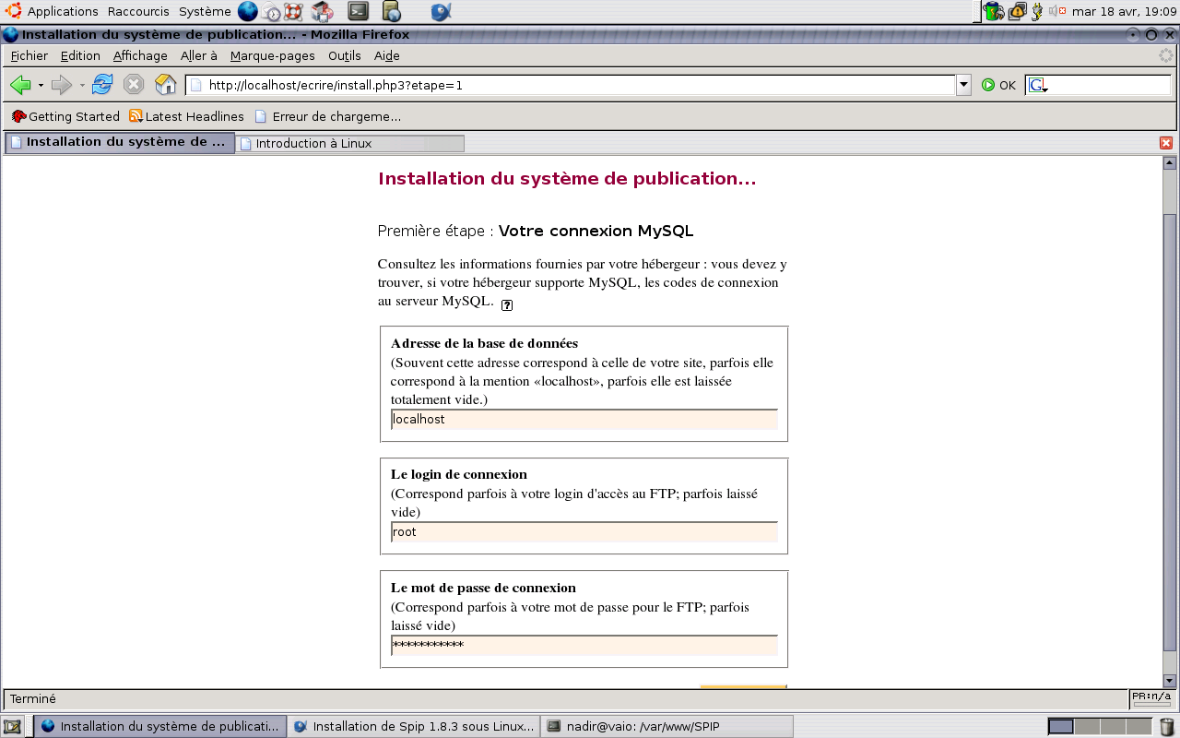Click the Firefox activity throbber
The image size is (1180, 738).
click(1166, 55)
